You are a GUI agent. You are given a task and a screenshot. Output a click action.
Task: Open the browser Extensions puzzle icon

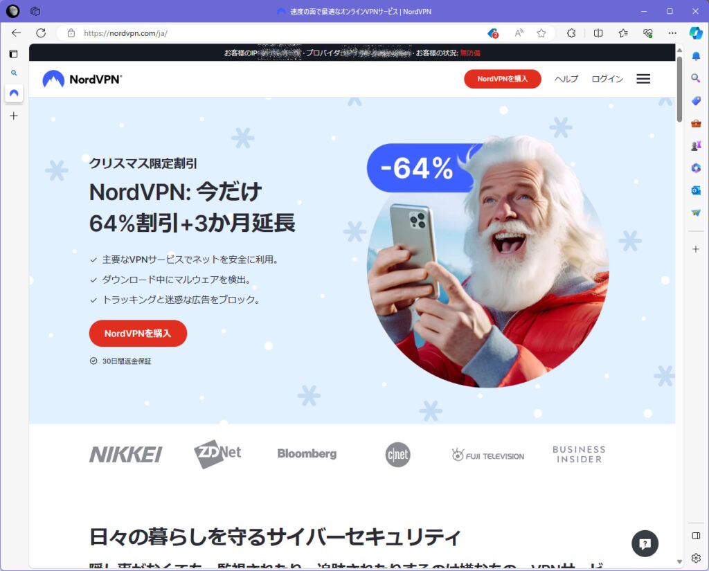click(x=571, y=33)
